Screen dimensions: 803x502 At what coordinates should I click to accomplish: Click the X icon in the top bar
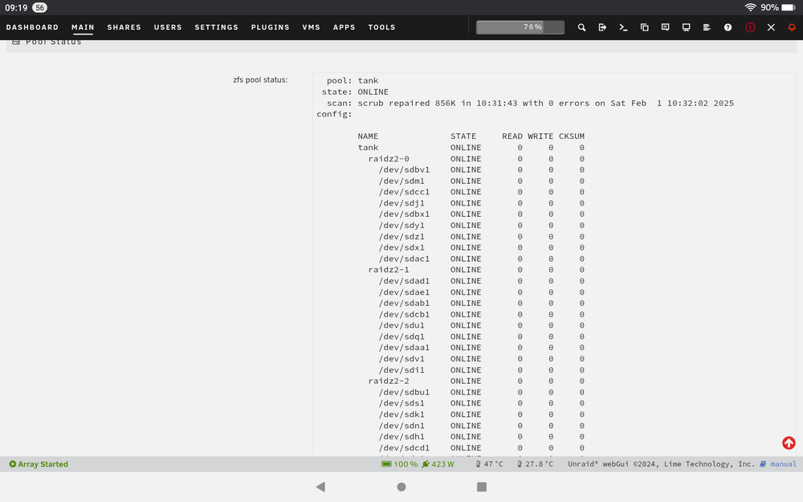point(771,27)
